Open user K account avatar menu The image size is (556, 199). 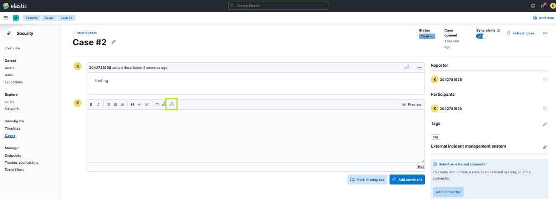click(553, 6)
